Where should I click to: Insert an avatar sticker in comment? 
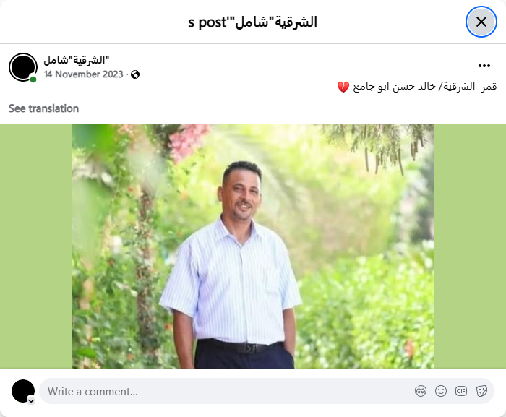tap(421, 391)
